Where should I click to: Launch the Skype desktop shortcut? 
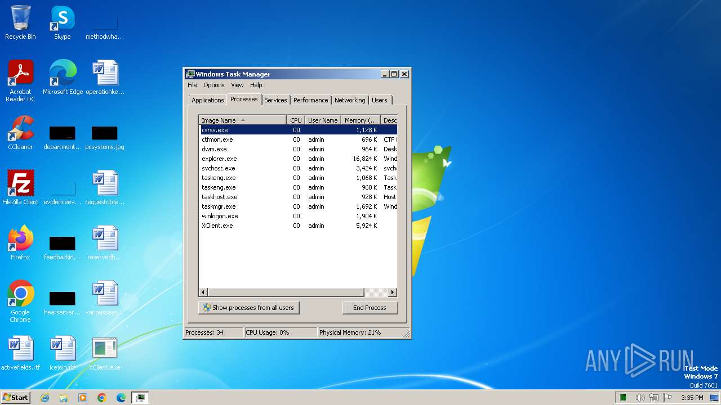(x=63, y=22)
